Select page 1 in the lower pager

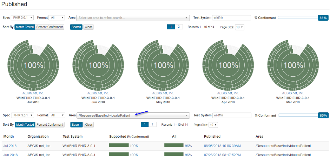coord(145,124)
